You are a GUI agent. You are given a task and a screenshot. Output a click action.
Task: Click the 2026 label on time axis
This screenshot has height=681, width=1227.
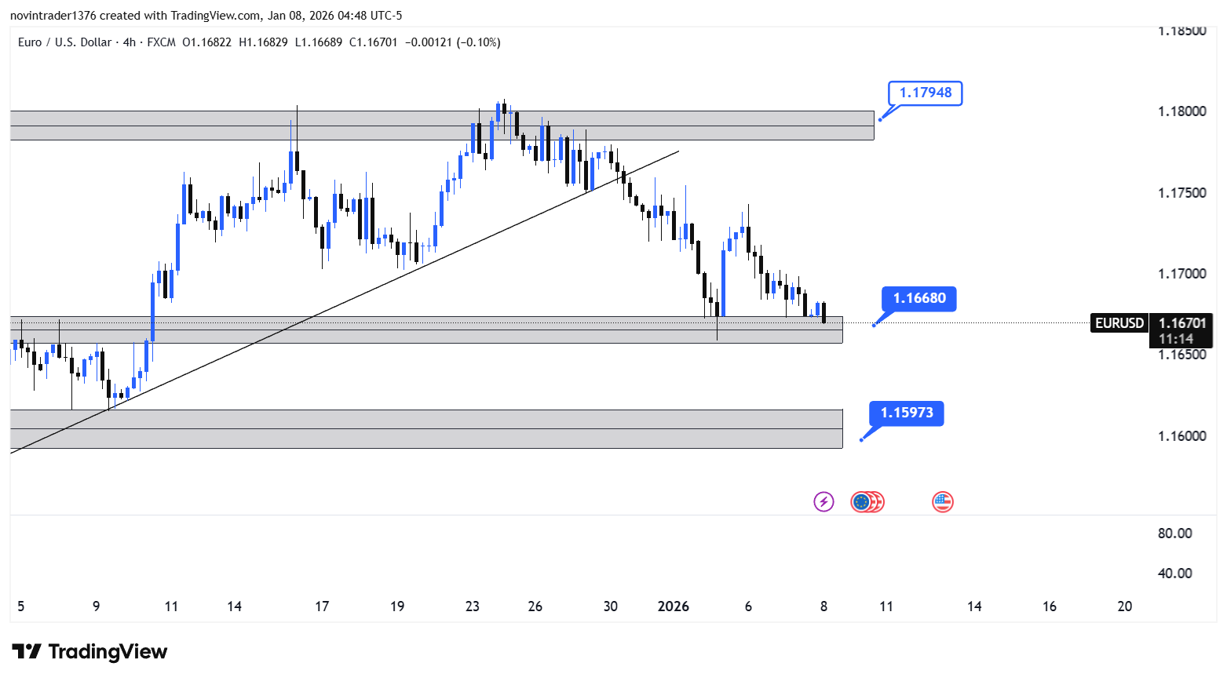pos(673,606)
